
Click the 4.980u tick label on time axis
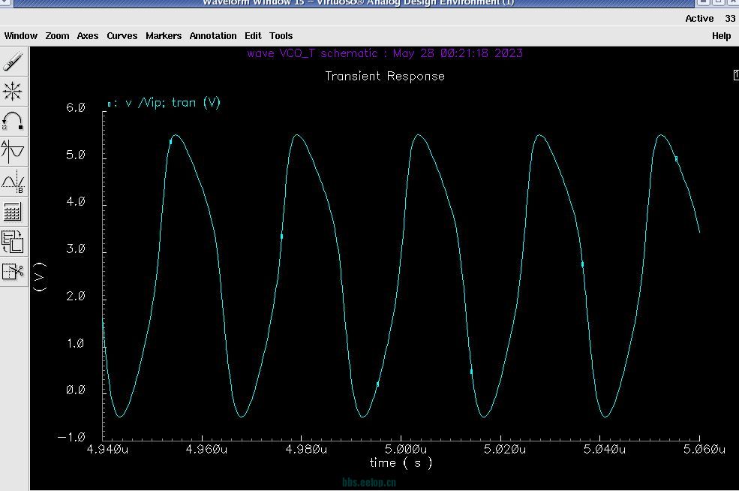[x=306, y=449]
